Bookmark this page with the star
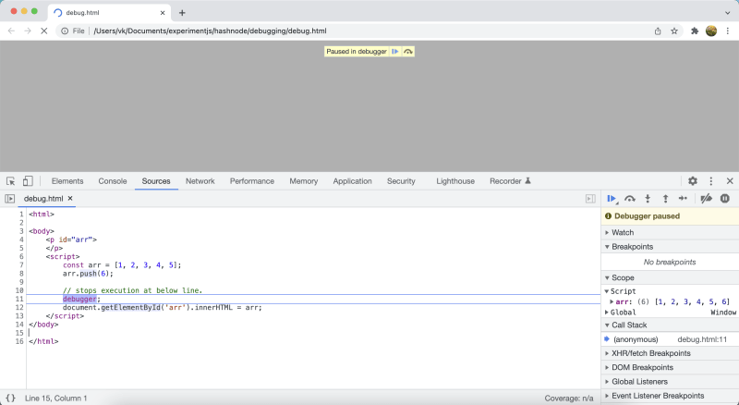The image size is (739, 405). click(674, 31)
